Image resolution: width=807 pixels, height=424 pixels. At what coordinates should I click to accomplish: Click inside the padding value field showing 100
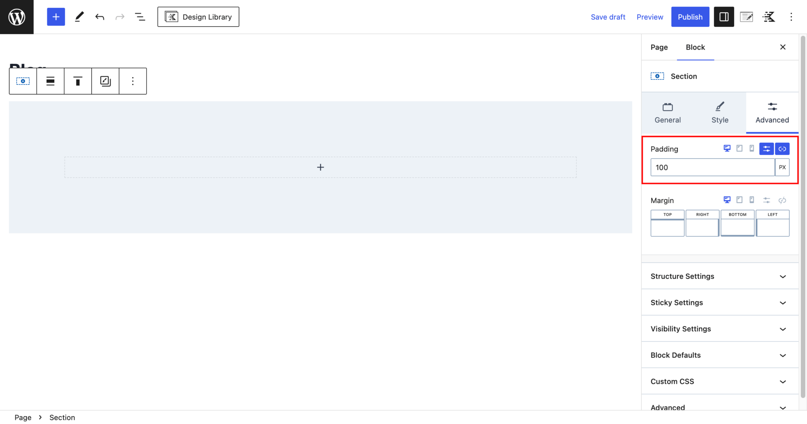point(712,167)
